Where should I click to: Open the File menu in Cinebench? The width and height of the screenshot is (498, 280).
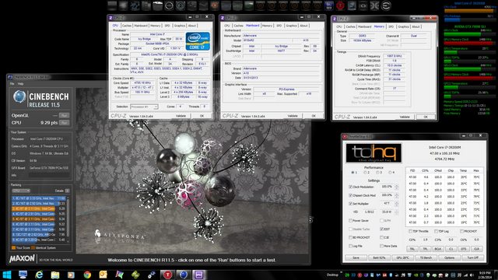12,84
